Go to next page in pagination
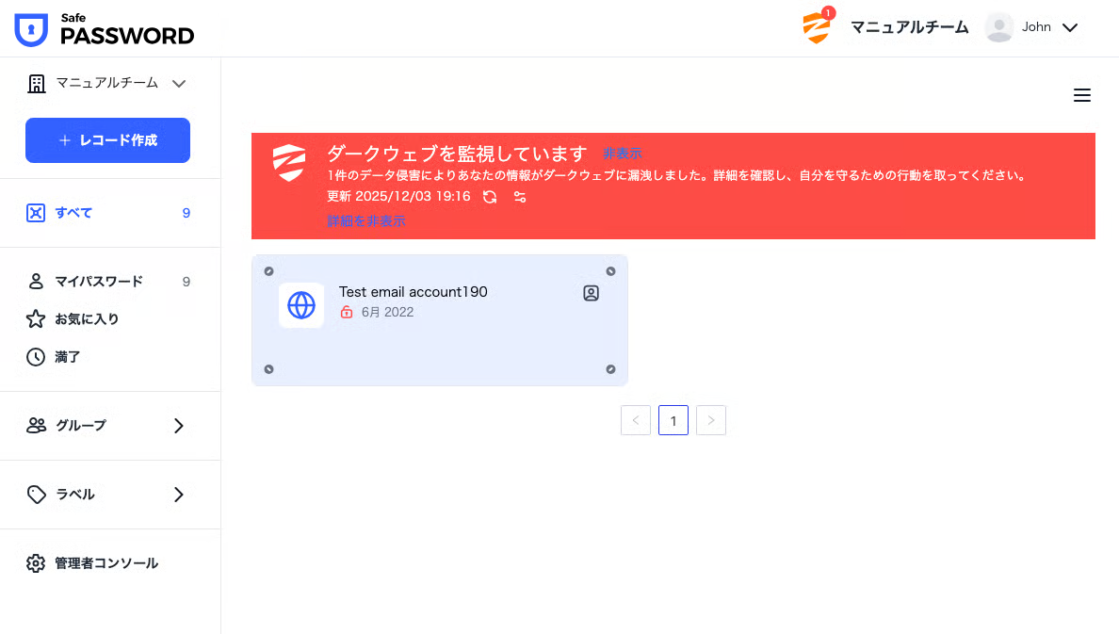 [711, 420]
